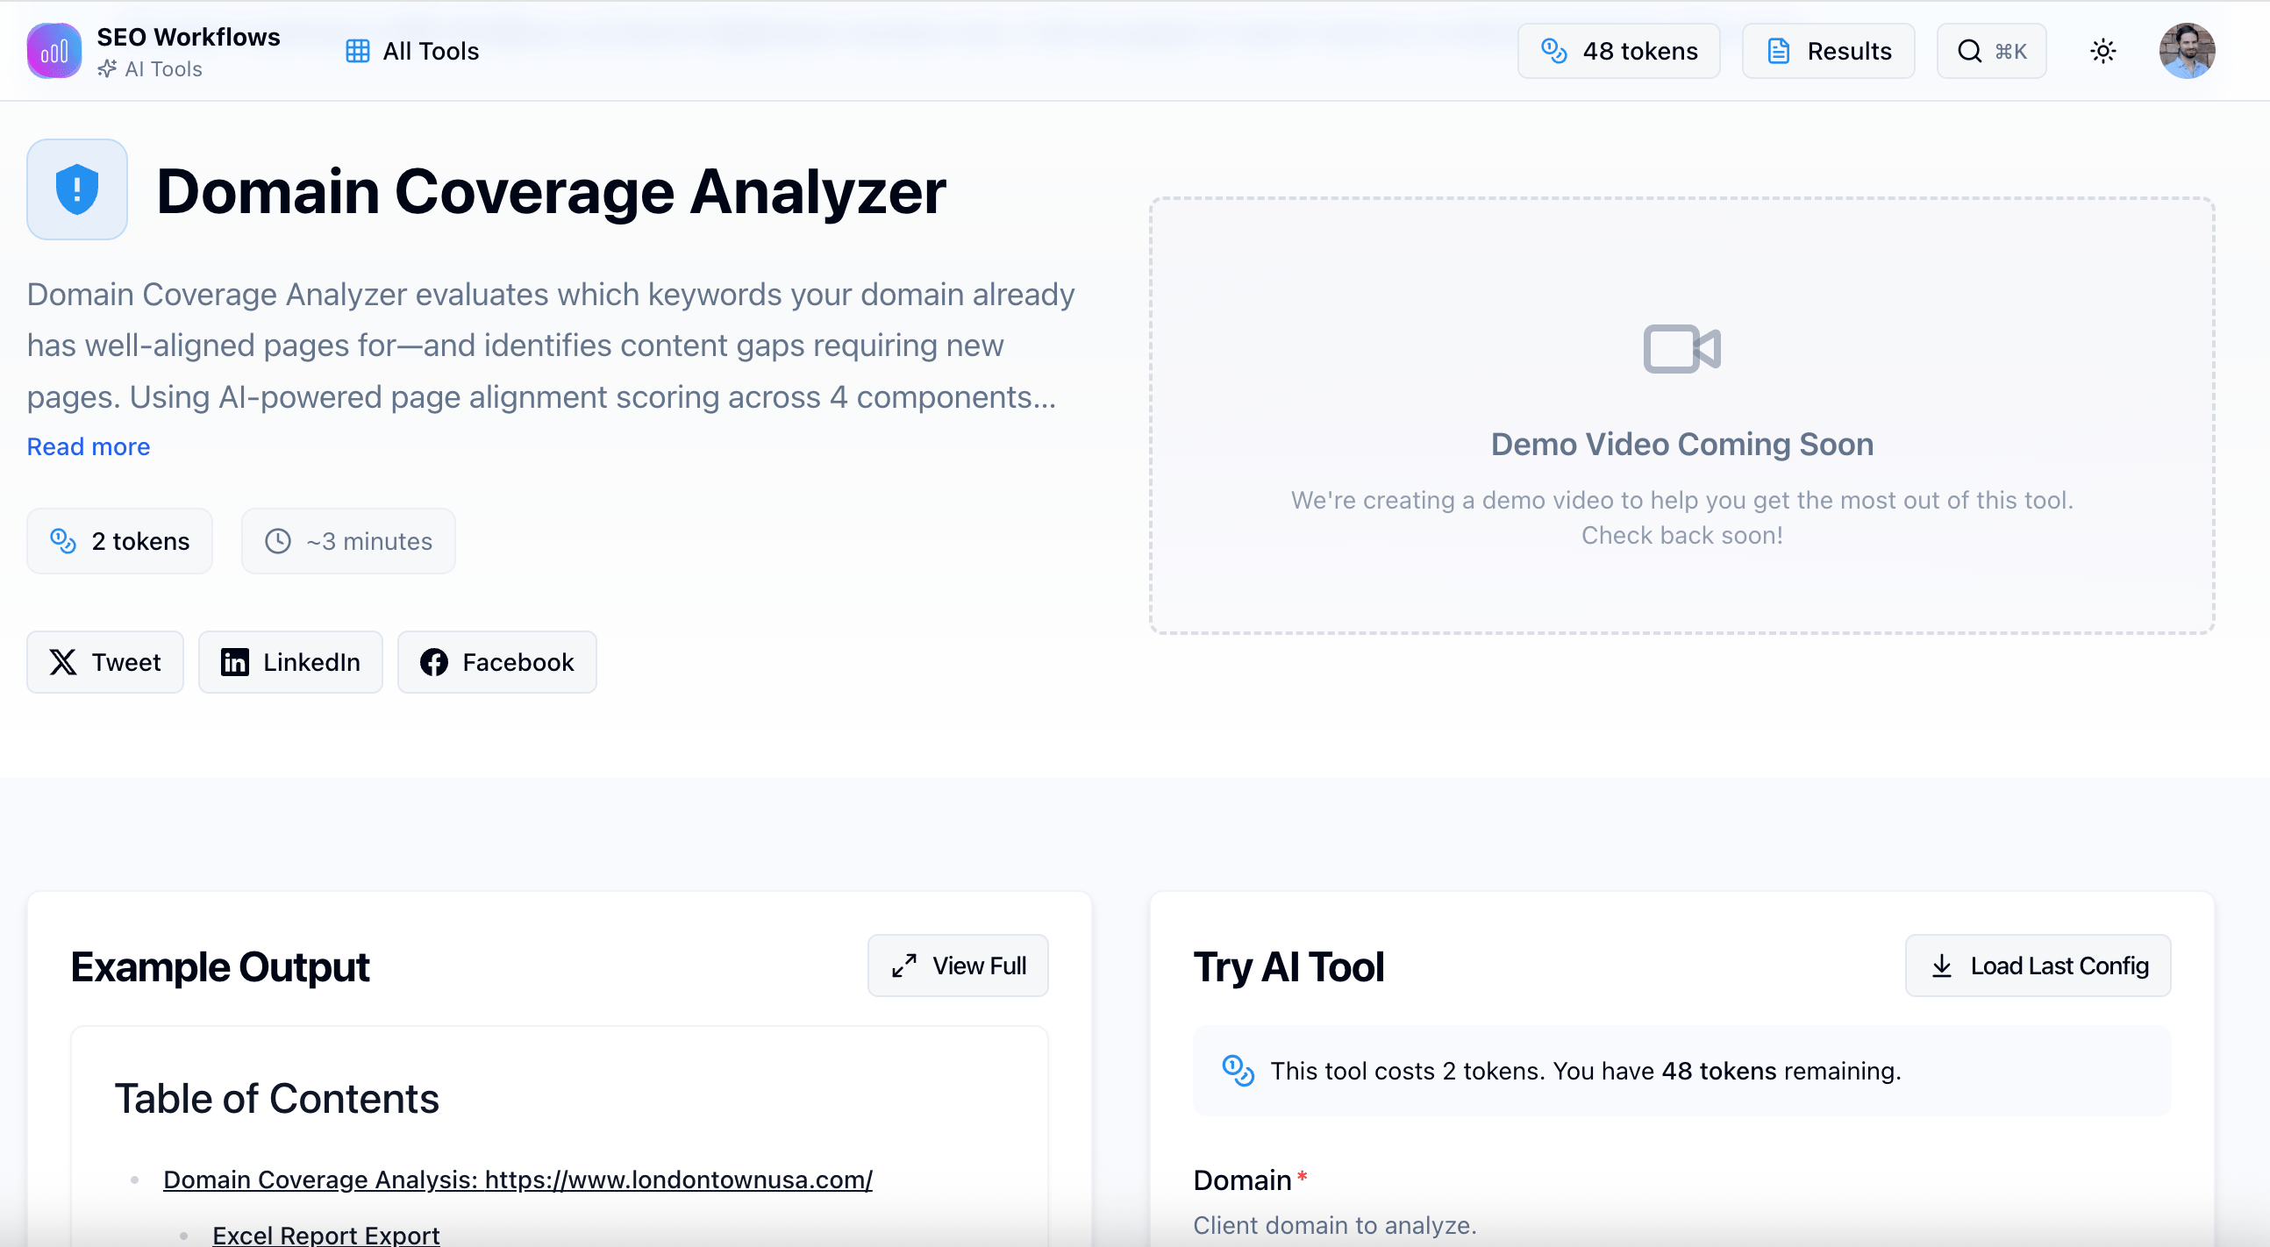Viewport: 2270px width, 1247px height.
Task: Click the SEO Workflows logo icon
Action: 54,51
